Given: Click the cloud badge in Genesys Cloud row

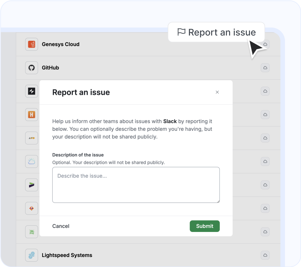Looking at the screenshot, I should pyautogui.click(x=265, y=44).
